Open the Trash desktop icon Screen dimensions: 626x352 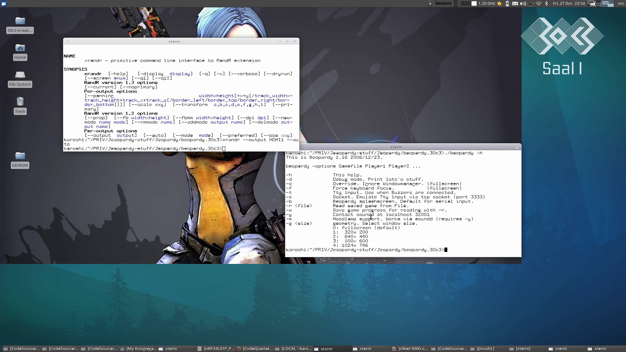tap(20, 106)
